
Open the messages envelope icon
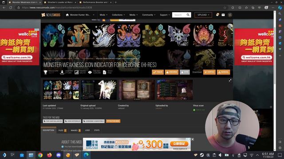223,15
